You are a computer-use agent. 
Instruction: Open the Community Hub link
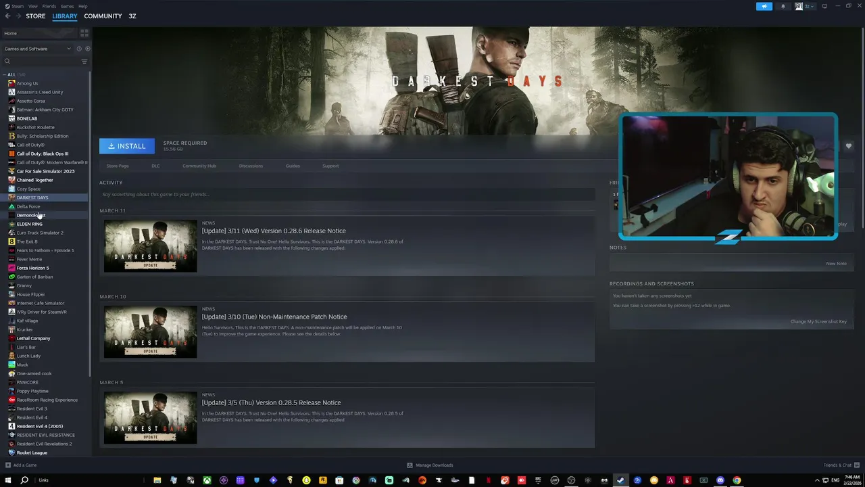(199, 166)
